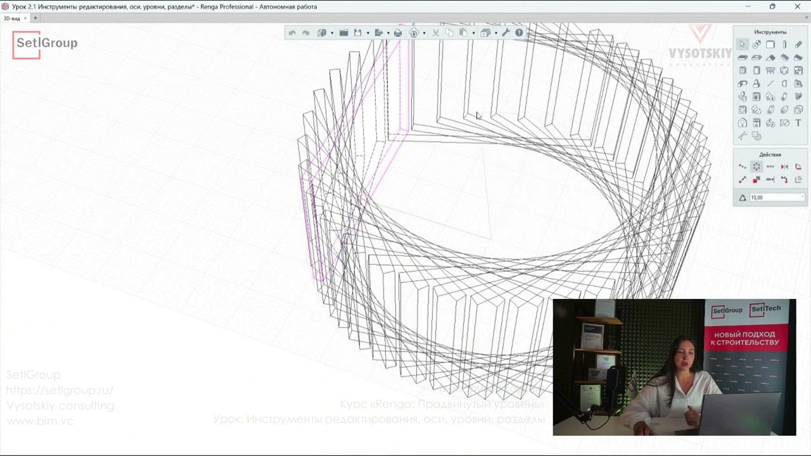This screenshot has height=456, width=811.
Task: Open Help with the question mark icon
Action: (519, 33)
